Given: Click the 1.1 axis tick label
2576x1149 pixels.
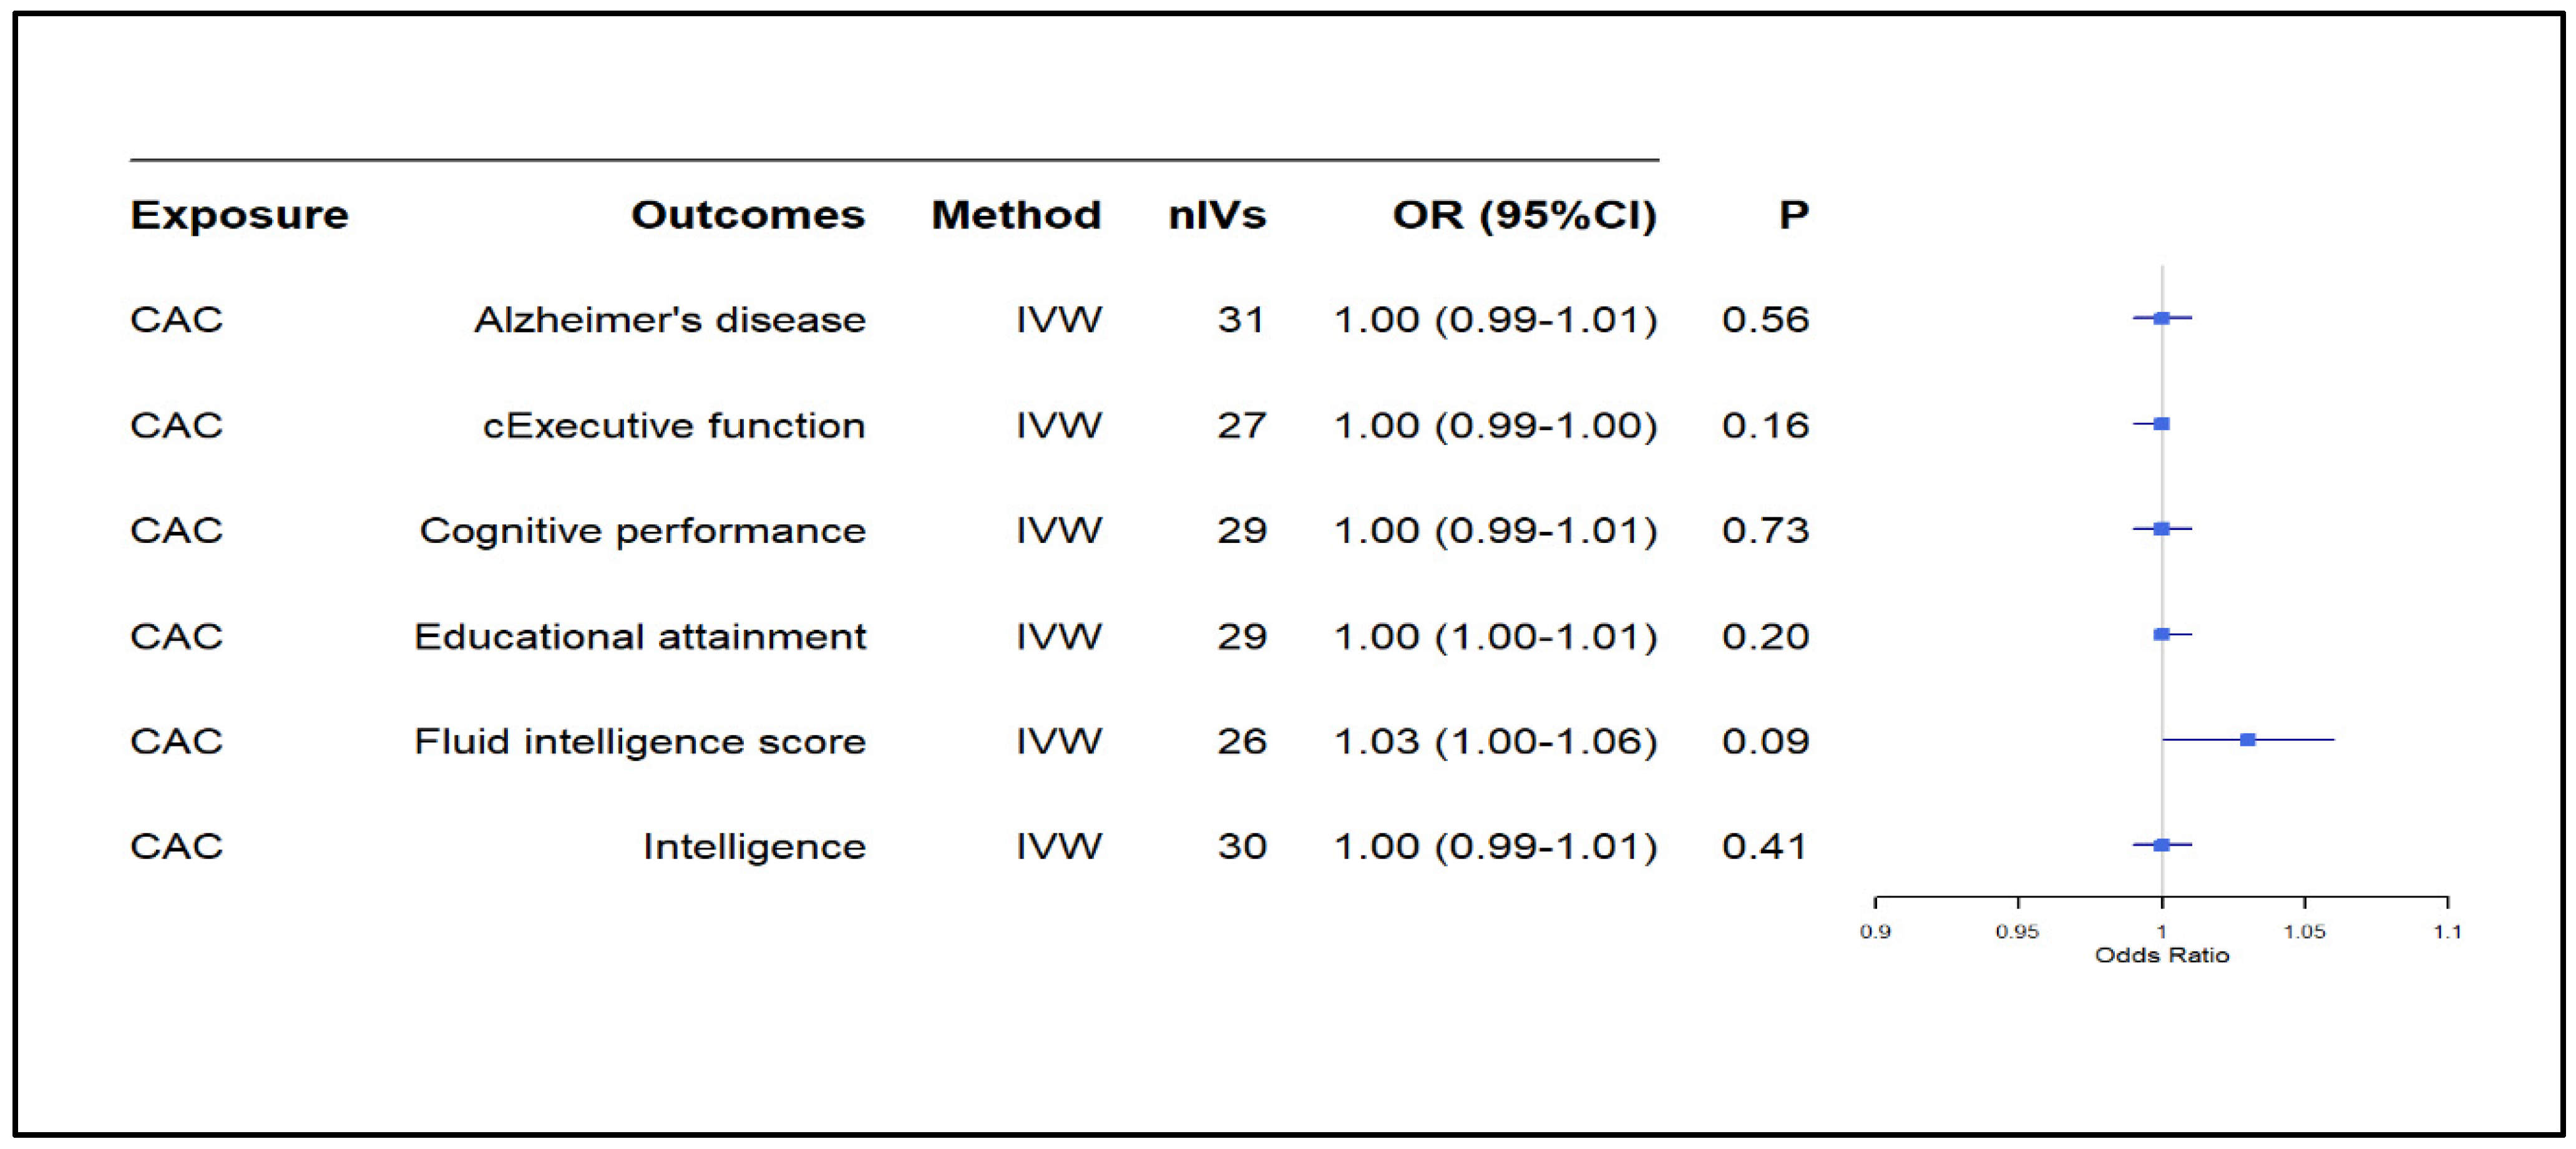Looking at the screenshot, I should 2447,932.
